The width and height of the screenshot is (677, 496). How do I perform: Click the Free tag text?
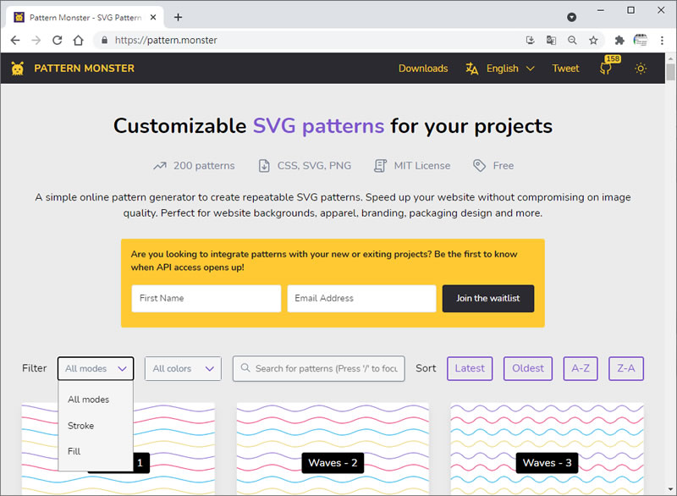point(503,165)
